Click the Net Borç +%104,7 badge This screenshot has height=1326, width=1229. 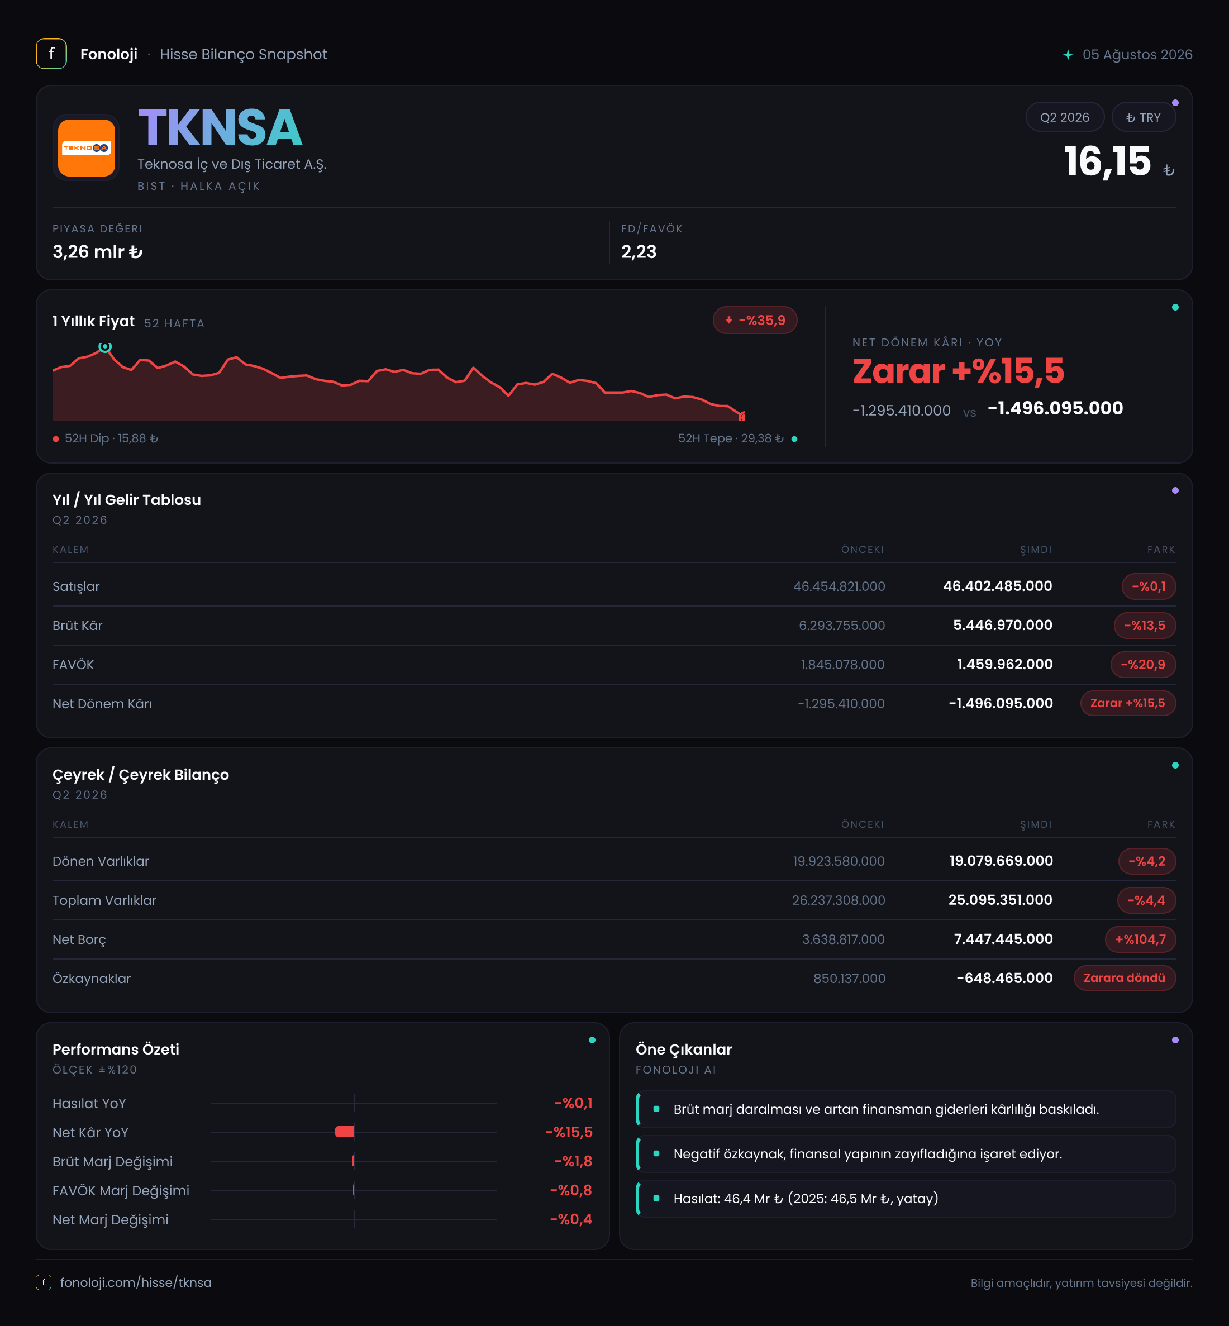click(1141, 939)
